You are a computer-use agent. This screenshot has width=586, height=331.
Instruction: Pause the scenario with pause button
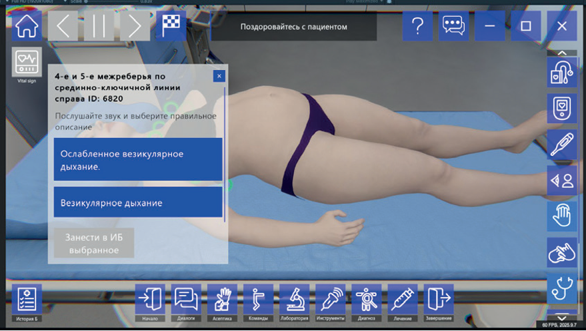[x=99, y=26]
